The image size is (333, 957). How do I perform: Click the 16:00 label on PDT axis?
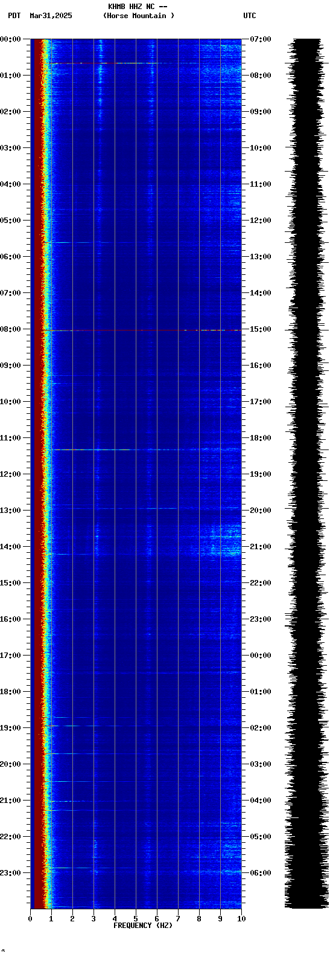(x=10, y=619)
